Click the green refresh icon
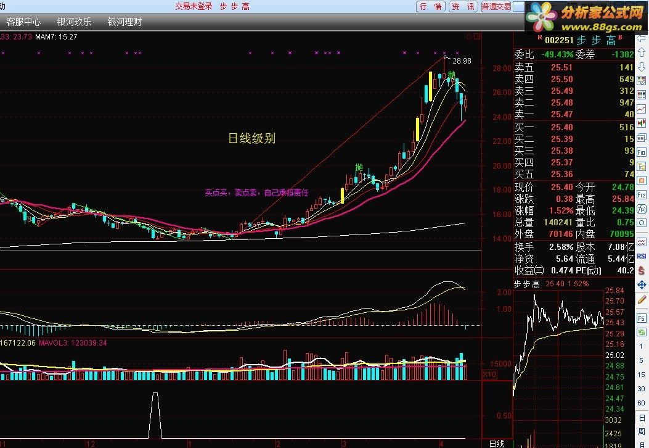 [641, 332]
